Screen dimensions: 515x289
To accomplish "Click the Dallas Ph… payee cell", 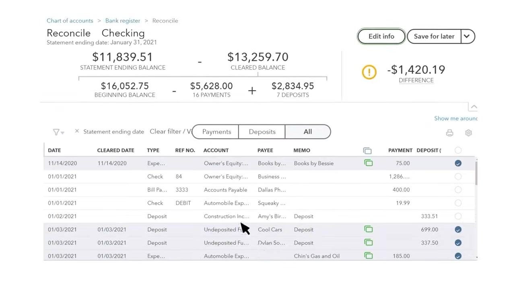I will [272, 190].
